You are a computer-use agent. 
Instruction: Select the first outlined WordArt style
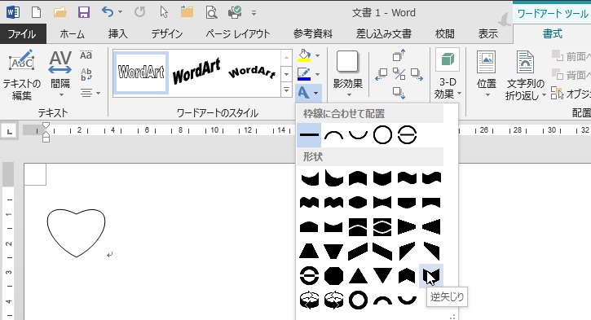pyautogui.click(x=141, y=72)
